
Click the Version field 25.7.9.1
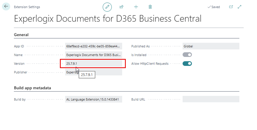[x=94, y=64]
